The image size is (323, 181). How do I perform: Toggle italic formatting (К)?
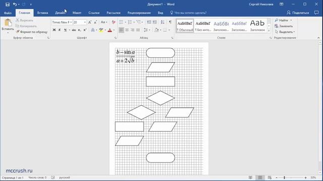click(x=60, y=30)
